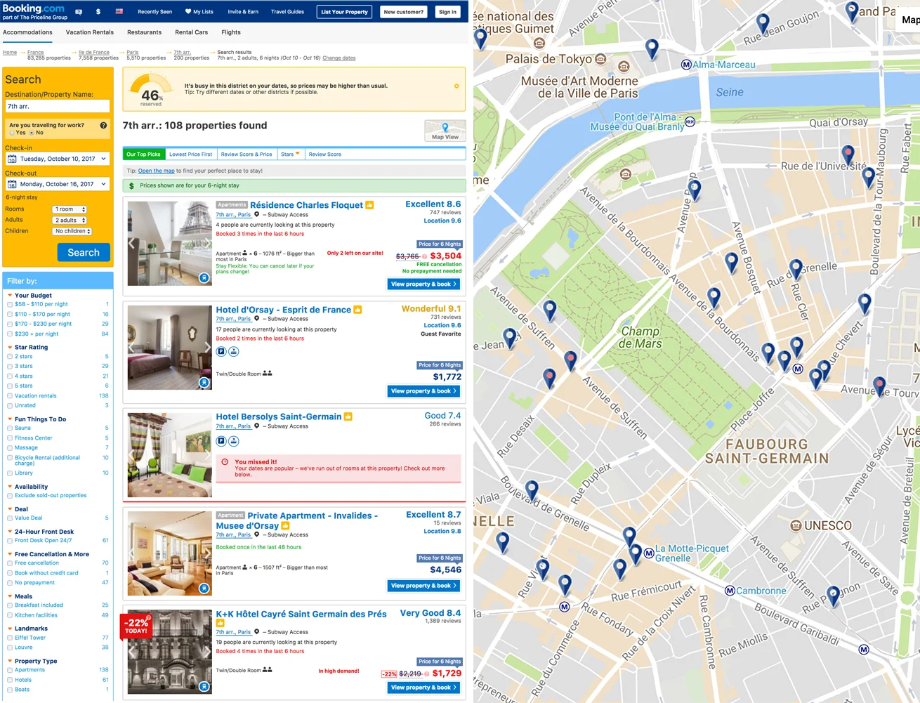Open the Children selector
Image resolution: width=920 pixels, height=703 pixels.
tap(72, 231)
